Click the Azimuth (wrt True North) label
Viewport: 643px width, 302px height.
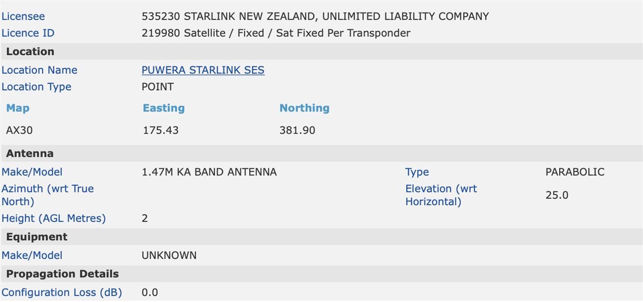coord(48,195)
